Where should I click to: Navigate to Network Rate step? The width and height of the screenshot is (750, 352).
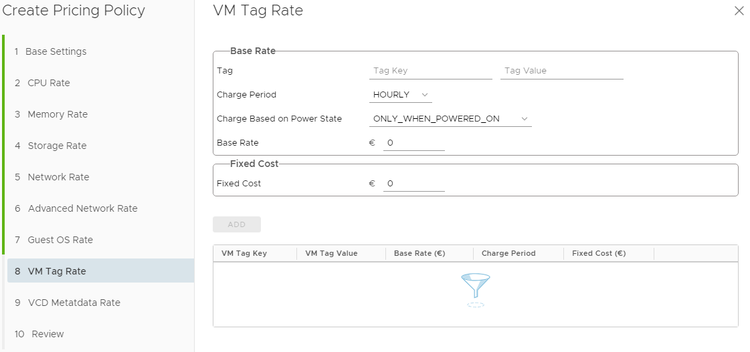[58, 177]
